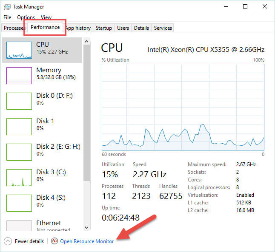Select the Disk 2 (E: G: H:) graph thumbnail
Viewport: 275px width, 252px height.
click(x=19, y=152)
